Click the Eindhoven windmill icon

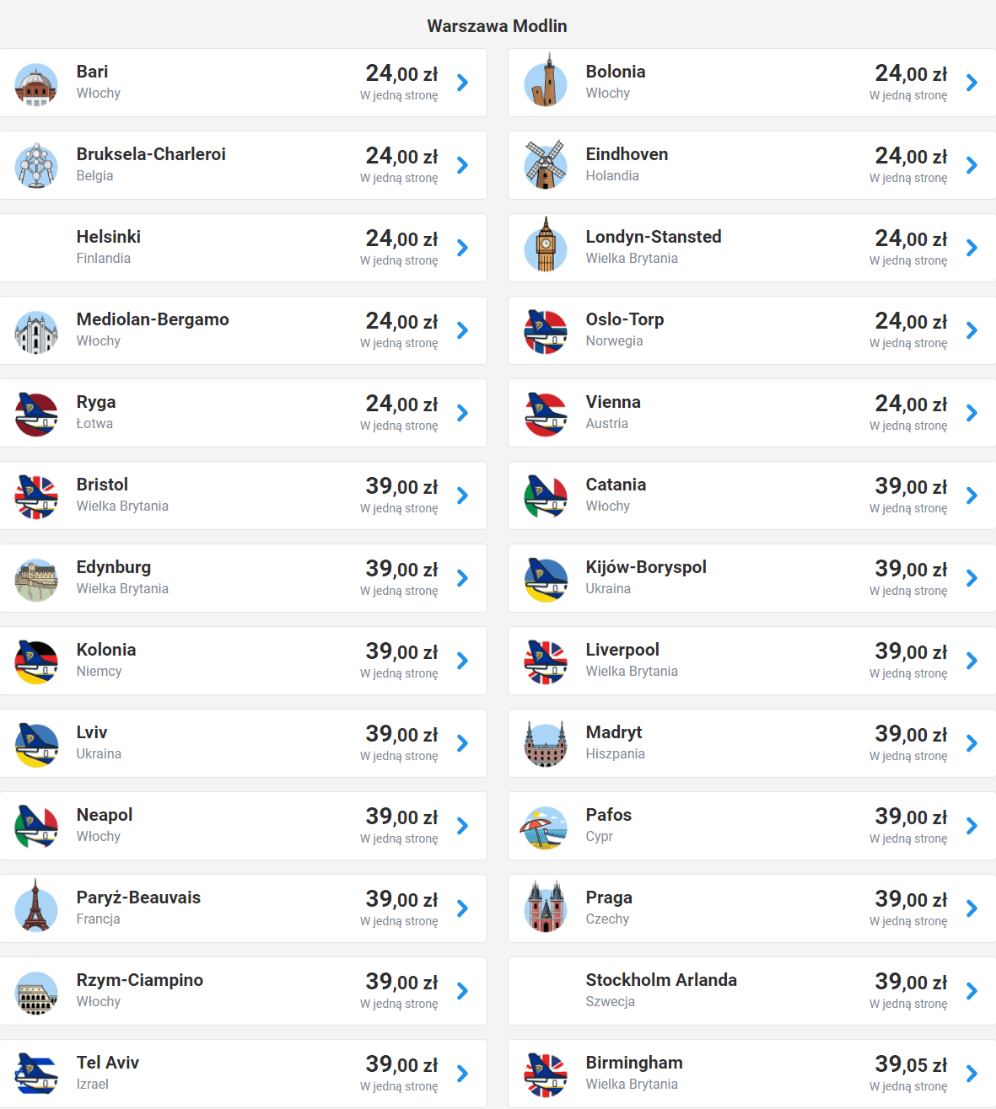click(546, 165)
